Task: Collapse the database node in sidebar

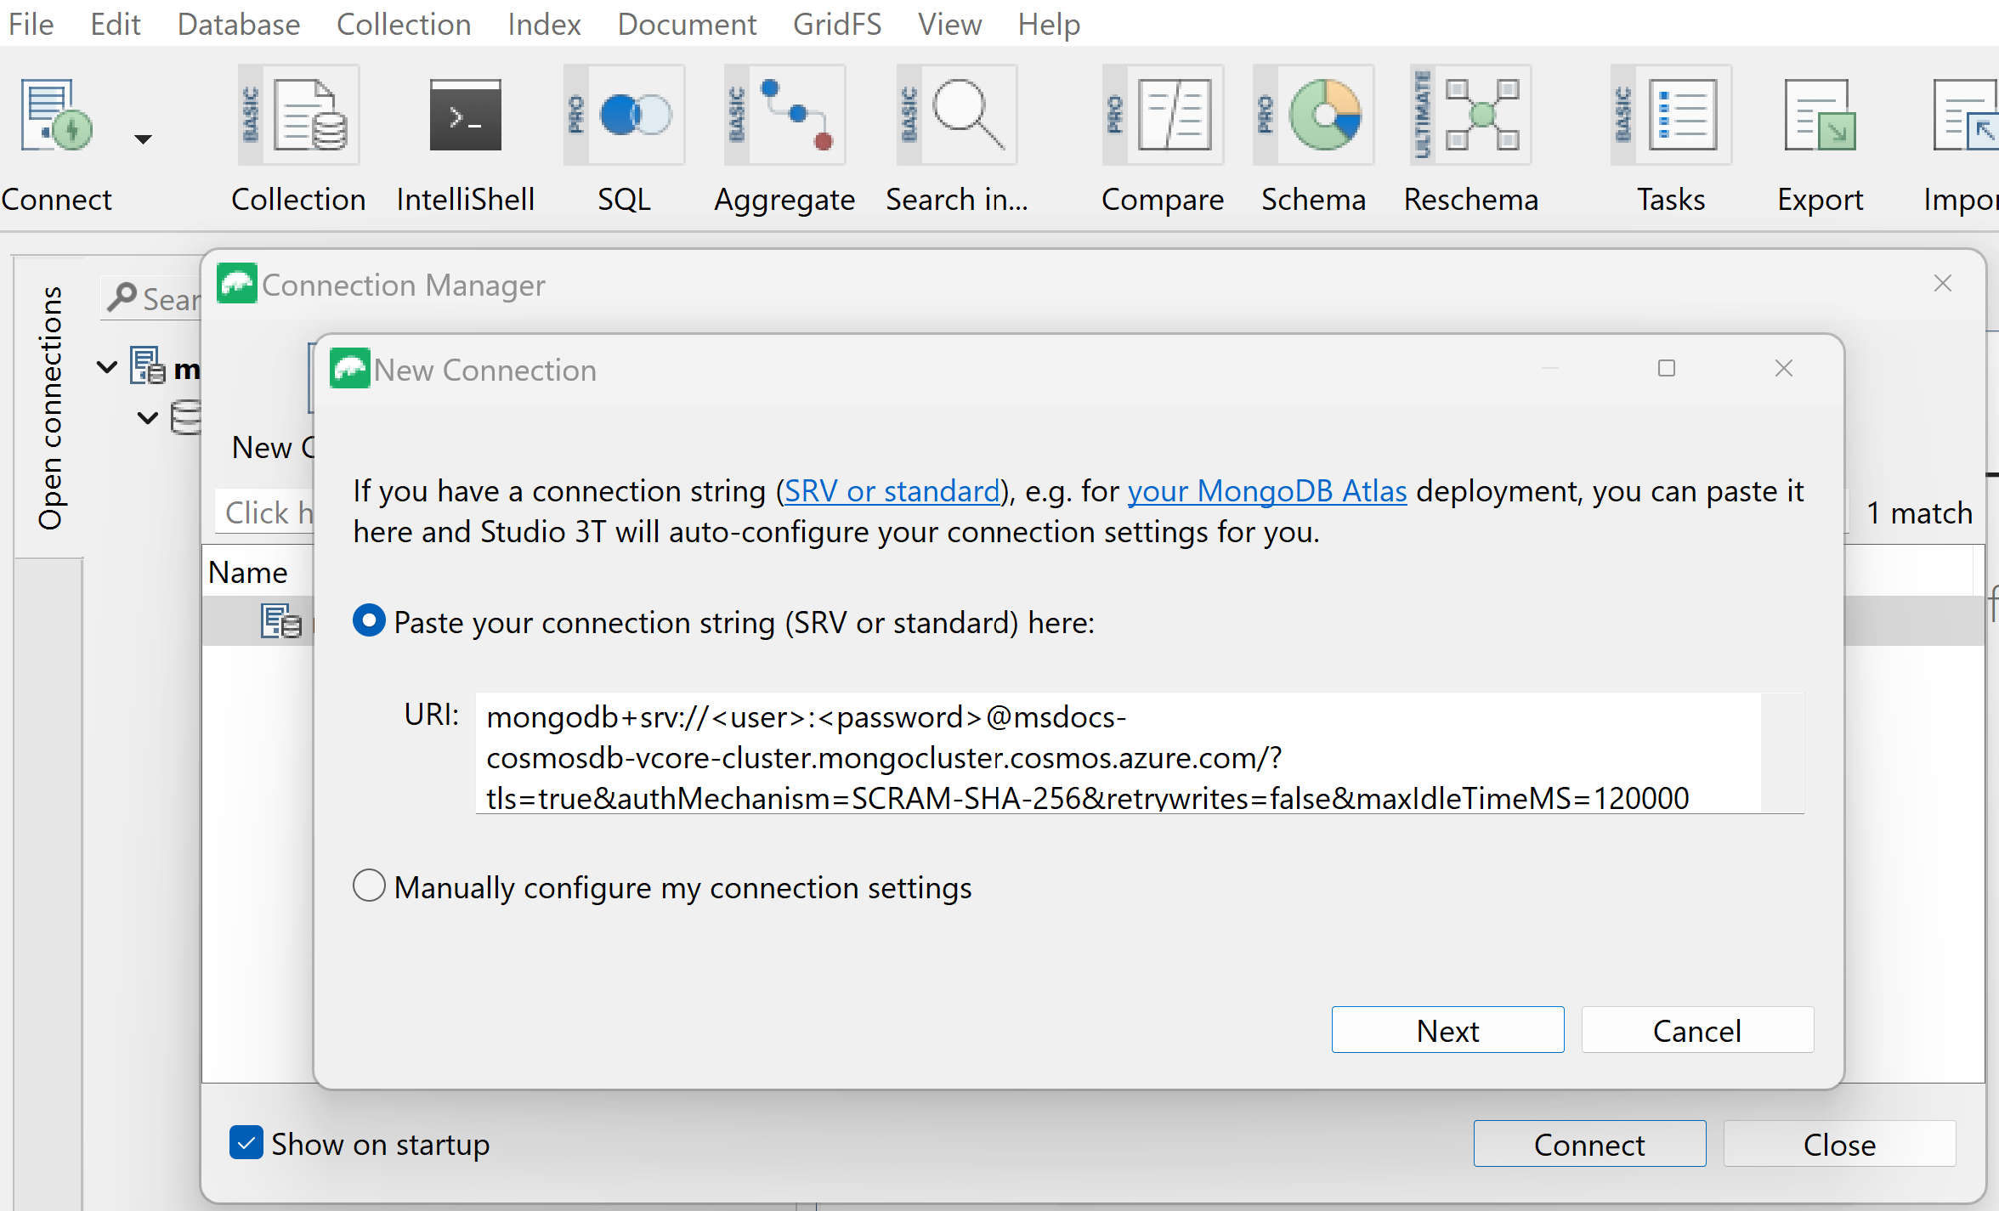Action: click(x=146, y=417)
